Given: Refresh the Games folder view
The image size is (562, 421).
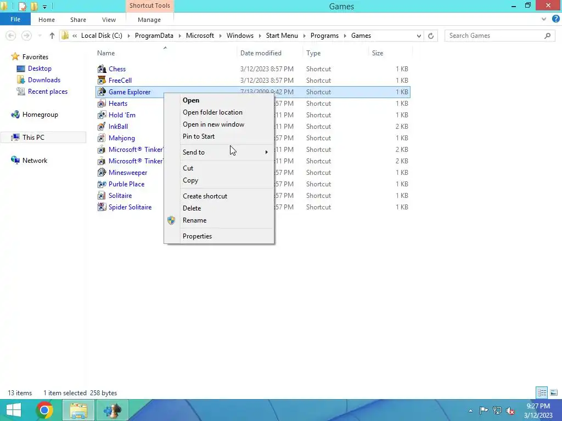Looking at the screenshot, I should [431, 36].
